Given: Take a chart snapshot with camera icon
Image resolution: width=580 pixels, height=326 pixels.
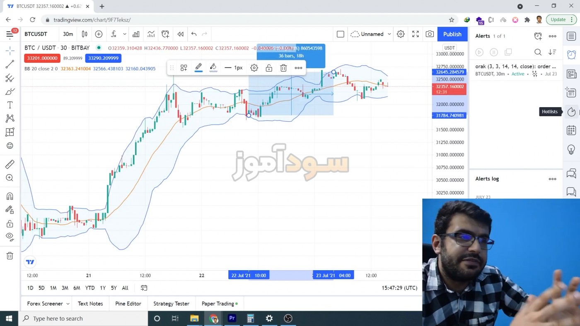Looking at the screenshot, I should (x=430, y=34).
